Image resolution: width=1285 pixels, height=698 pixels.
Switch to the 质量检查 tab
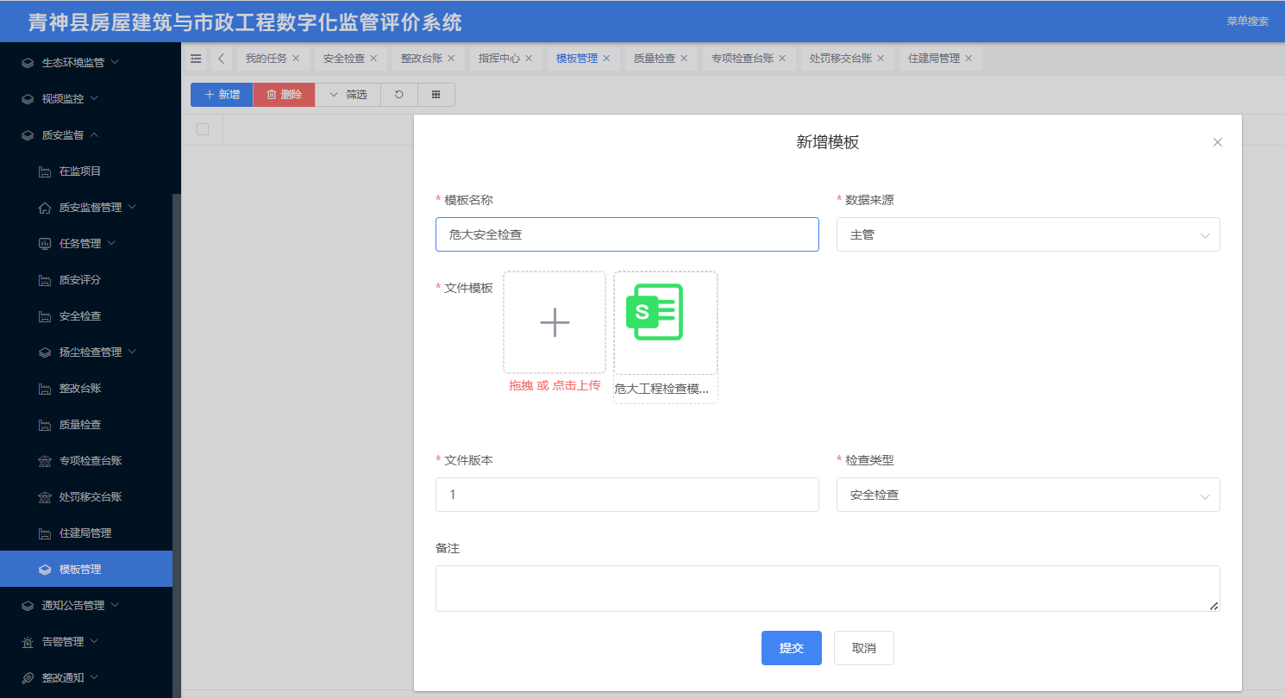click(655, 59)
